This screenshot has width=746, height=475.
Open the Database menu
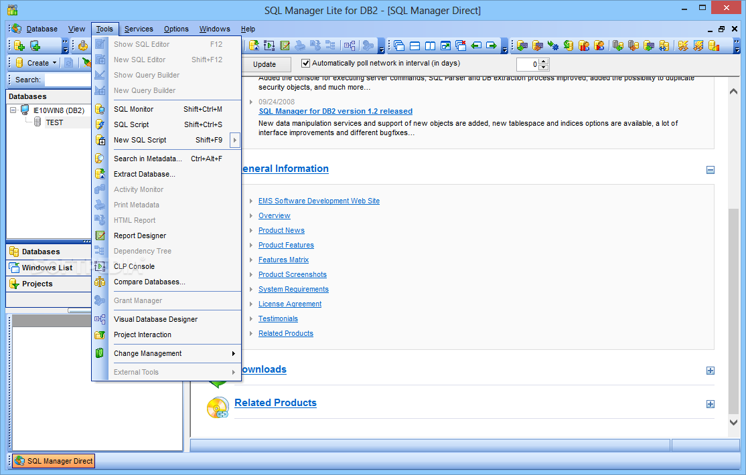42,29
